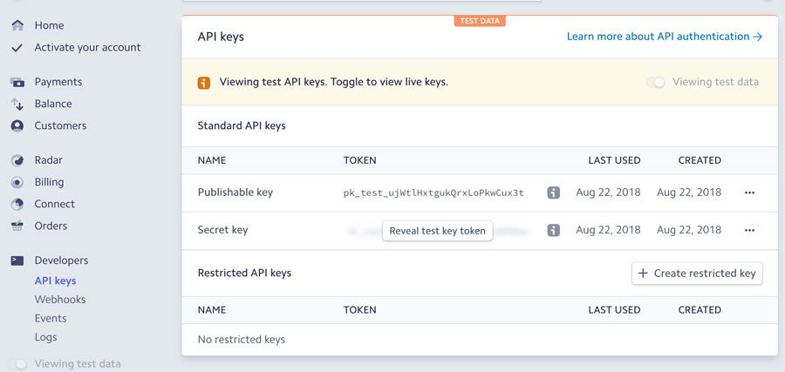Click Reveal test key token button

coord(438,231)
